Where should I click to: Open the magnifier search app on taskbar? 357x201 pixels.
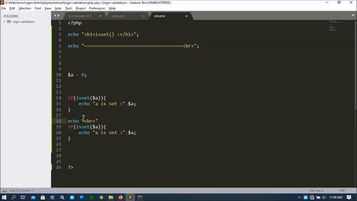pos(62,197)
